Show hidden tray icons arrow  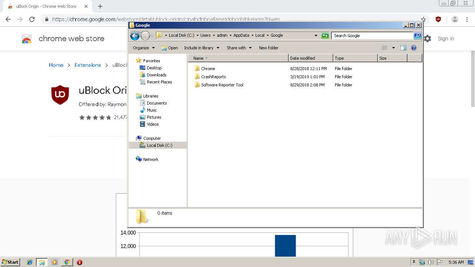414,262
